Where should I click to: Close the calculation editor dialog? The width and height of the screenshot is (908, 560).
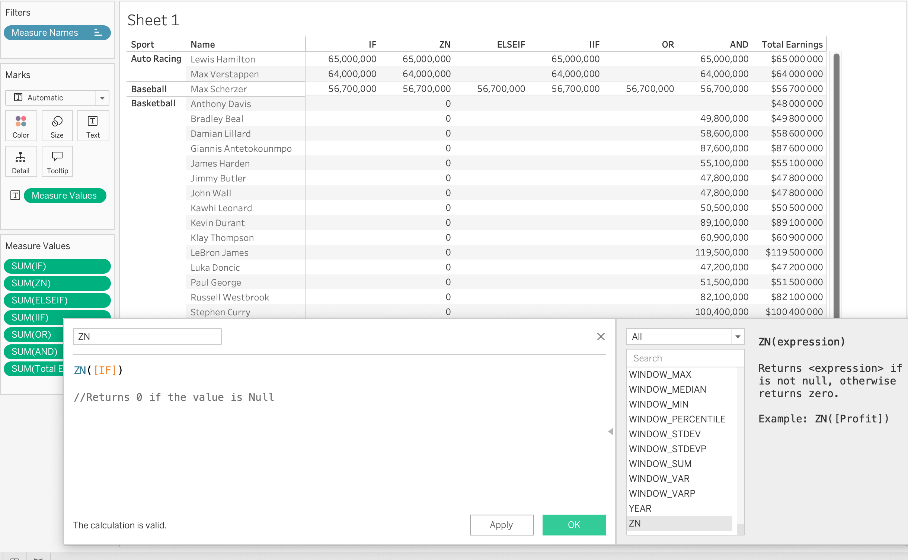click(601, 337)
